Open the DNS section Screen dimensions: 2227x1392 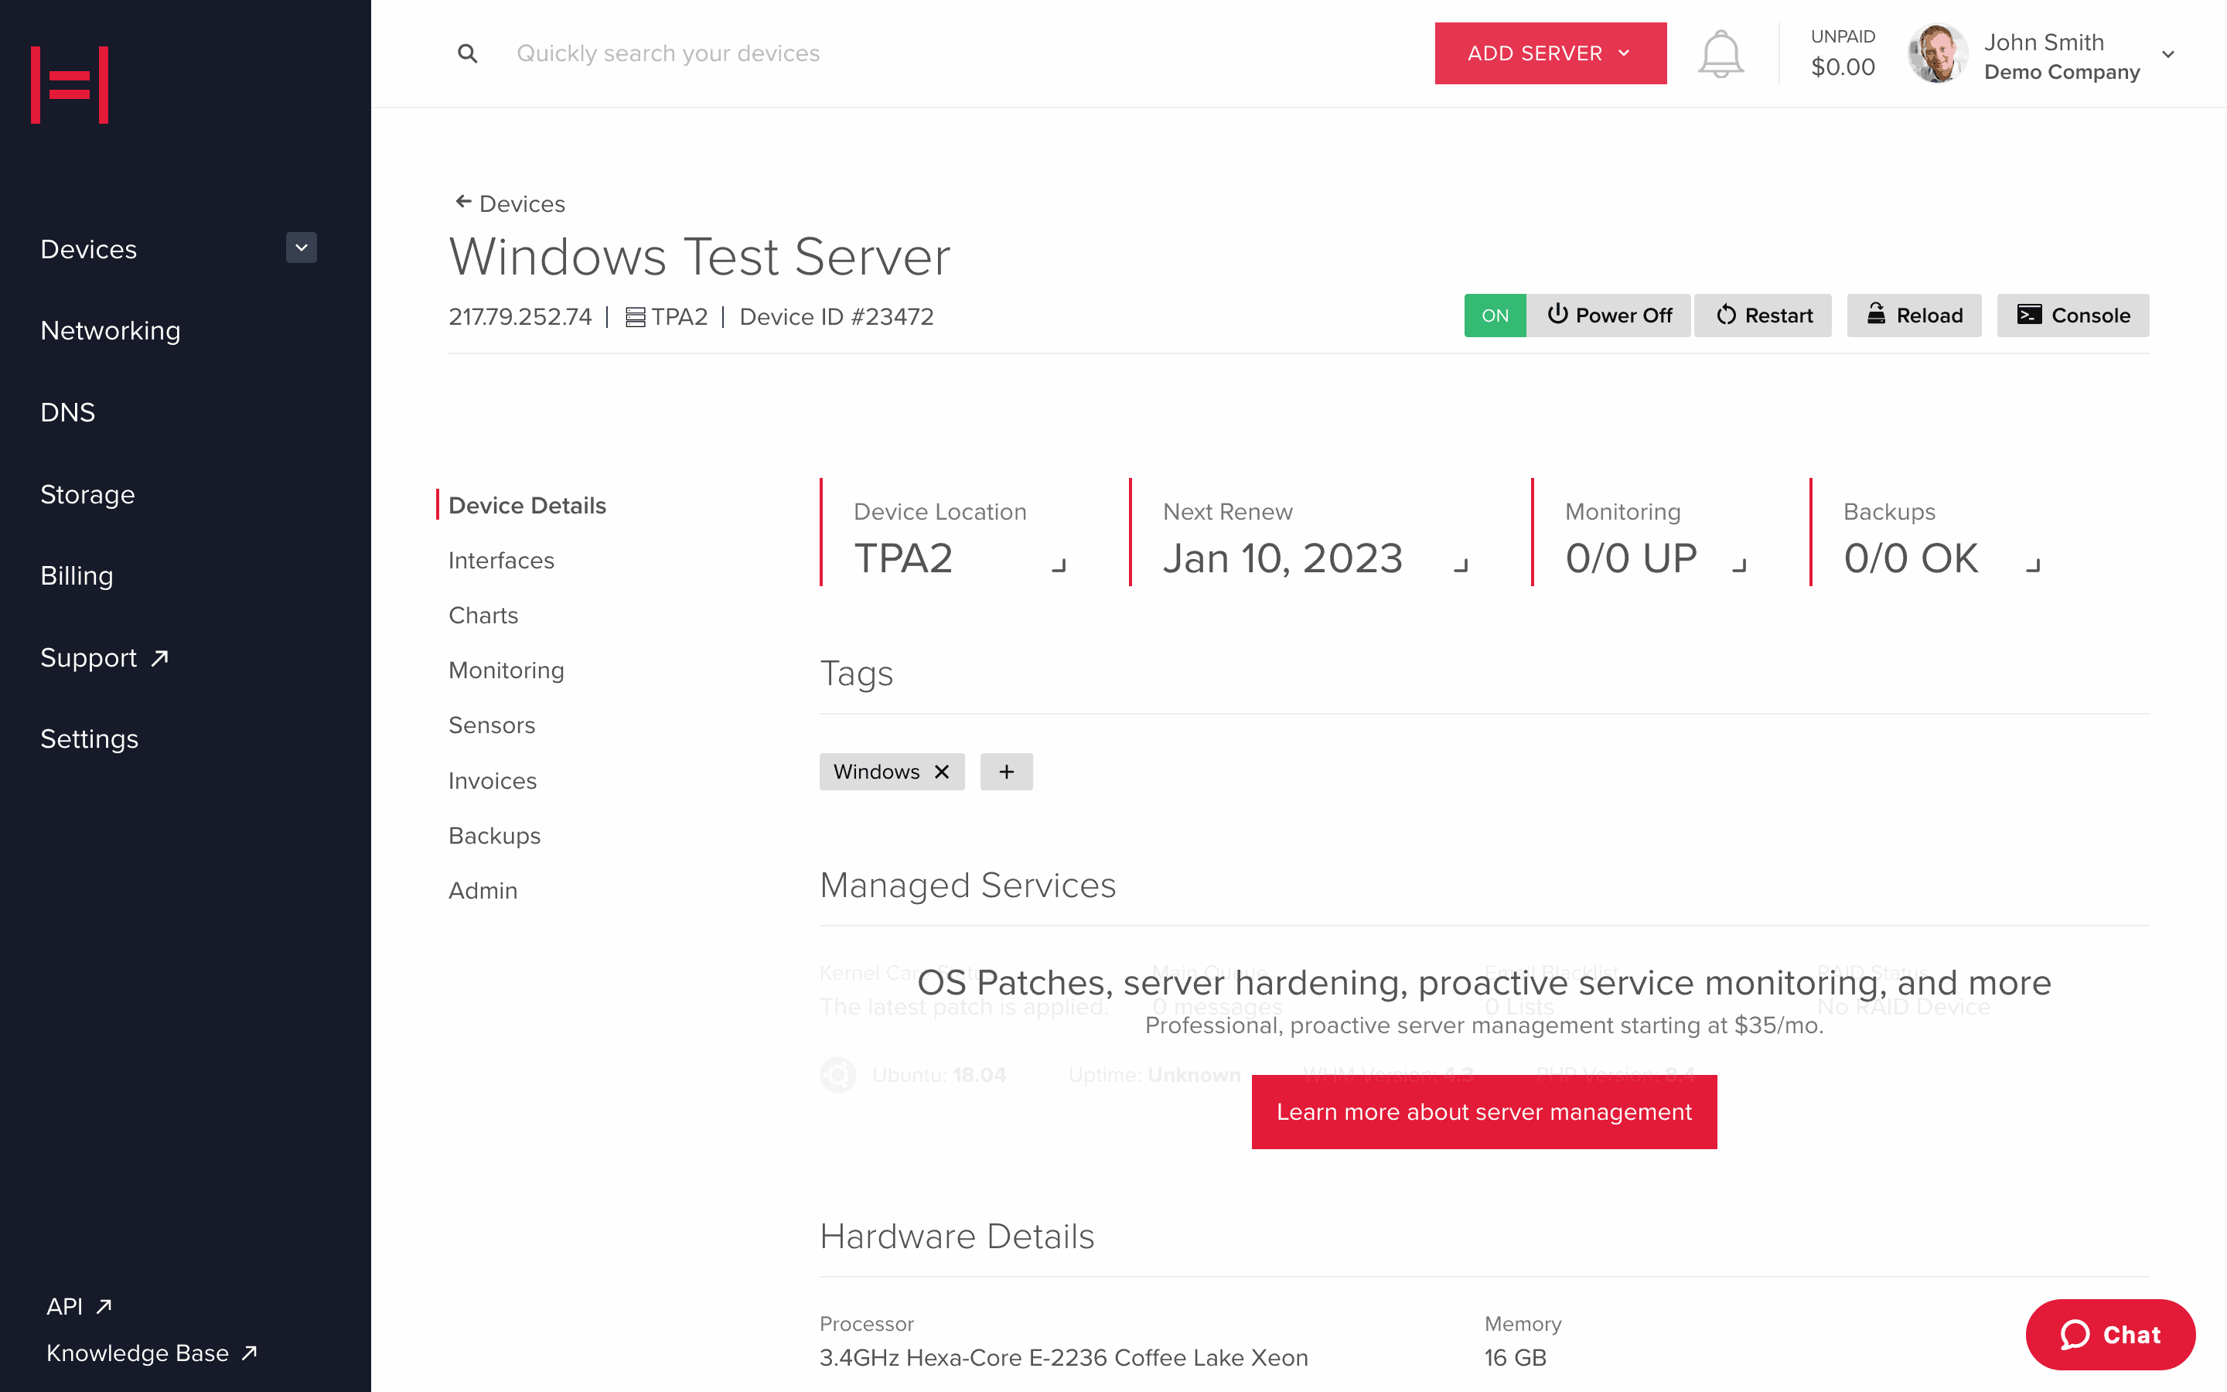[x=67, y=411]
